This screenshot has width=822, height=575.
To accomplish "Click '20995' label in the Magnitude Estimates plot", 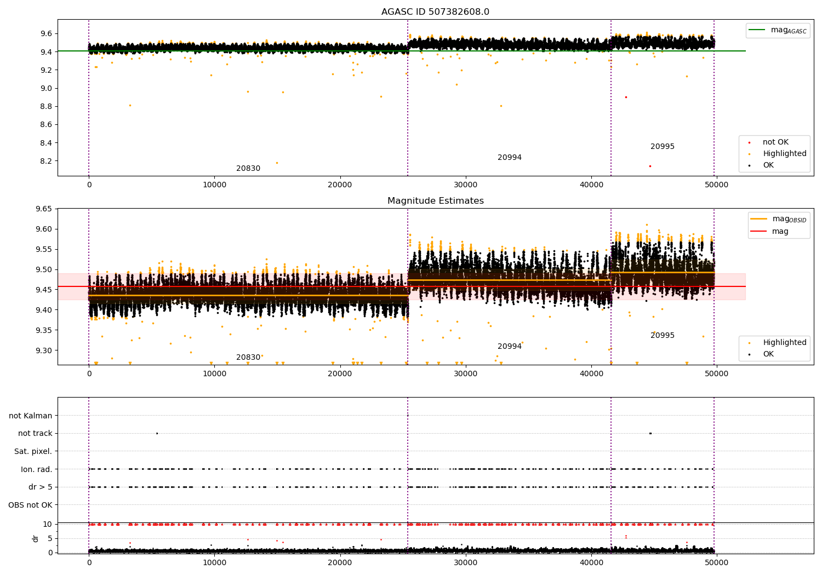I will [663, 336].
